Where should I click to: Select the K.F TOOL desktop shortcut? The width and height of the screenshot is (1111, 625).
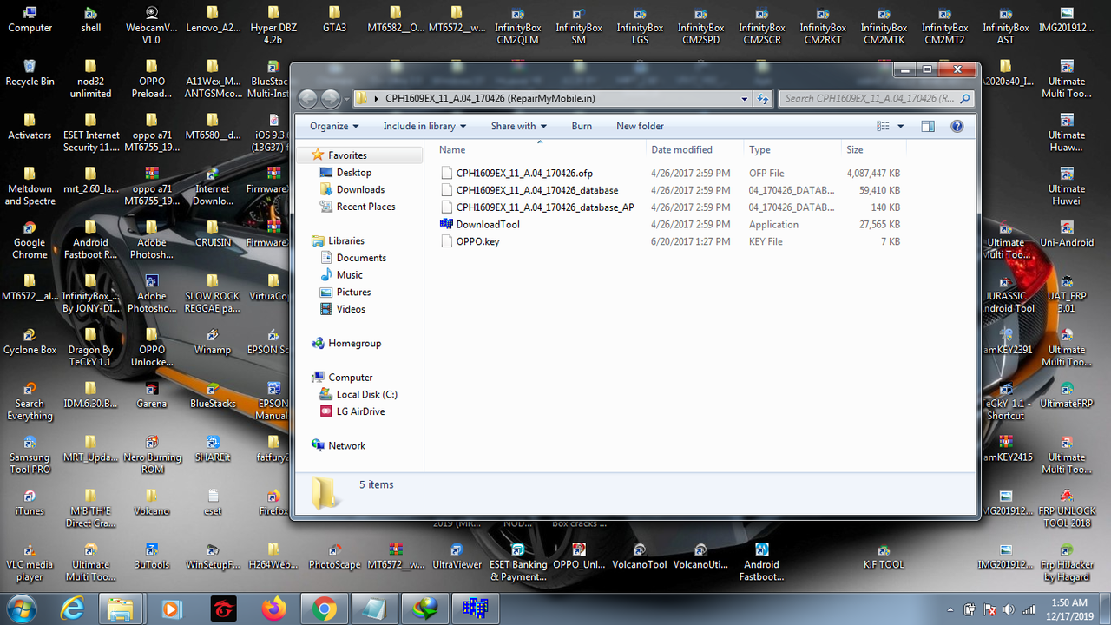click(x=883, y=556)
